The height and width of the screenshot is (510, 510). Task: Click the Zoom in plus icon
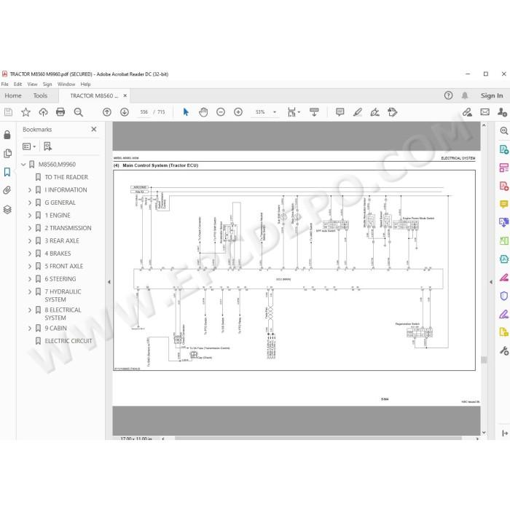point(238,112)
